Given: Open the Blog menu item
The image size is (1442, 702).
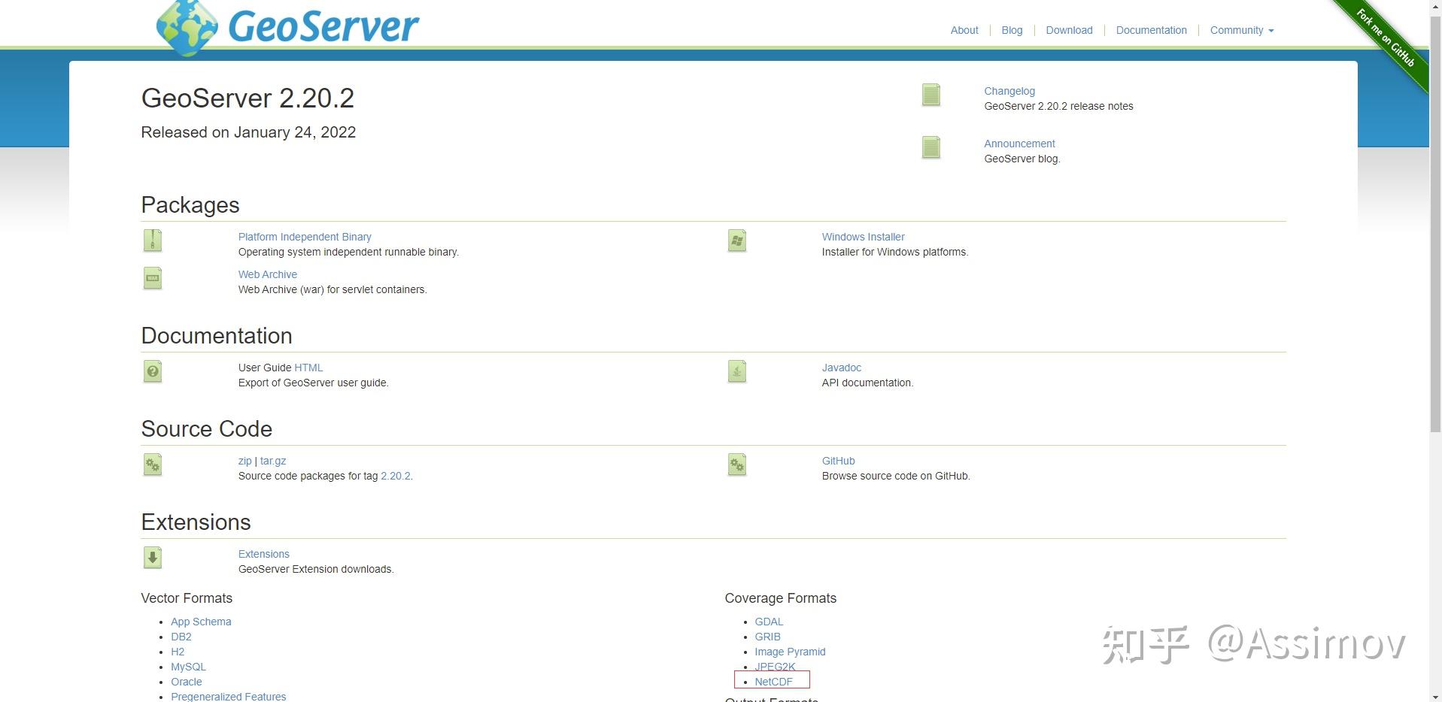Looking at the screenshot, I should [x=1011, y=30].
